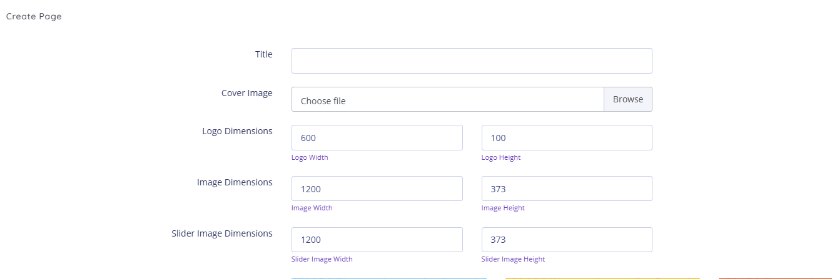Click the Browse button for Cover Image

coord(628,99)
